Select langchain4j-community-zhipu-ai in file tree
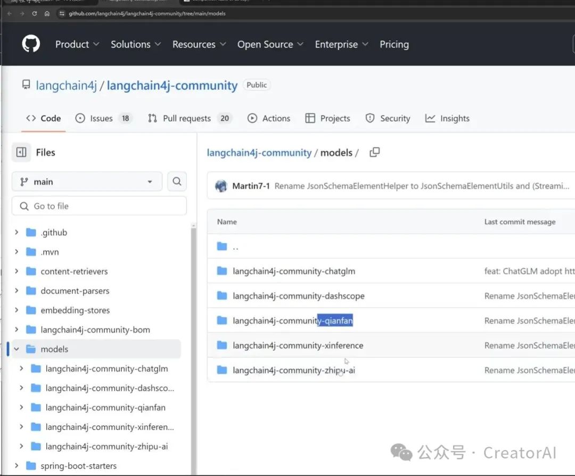 click(106, 446)
